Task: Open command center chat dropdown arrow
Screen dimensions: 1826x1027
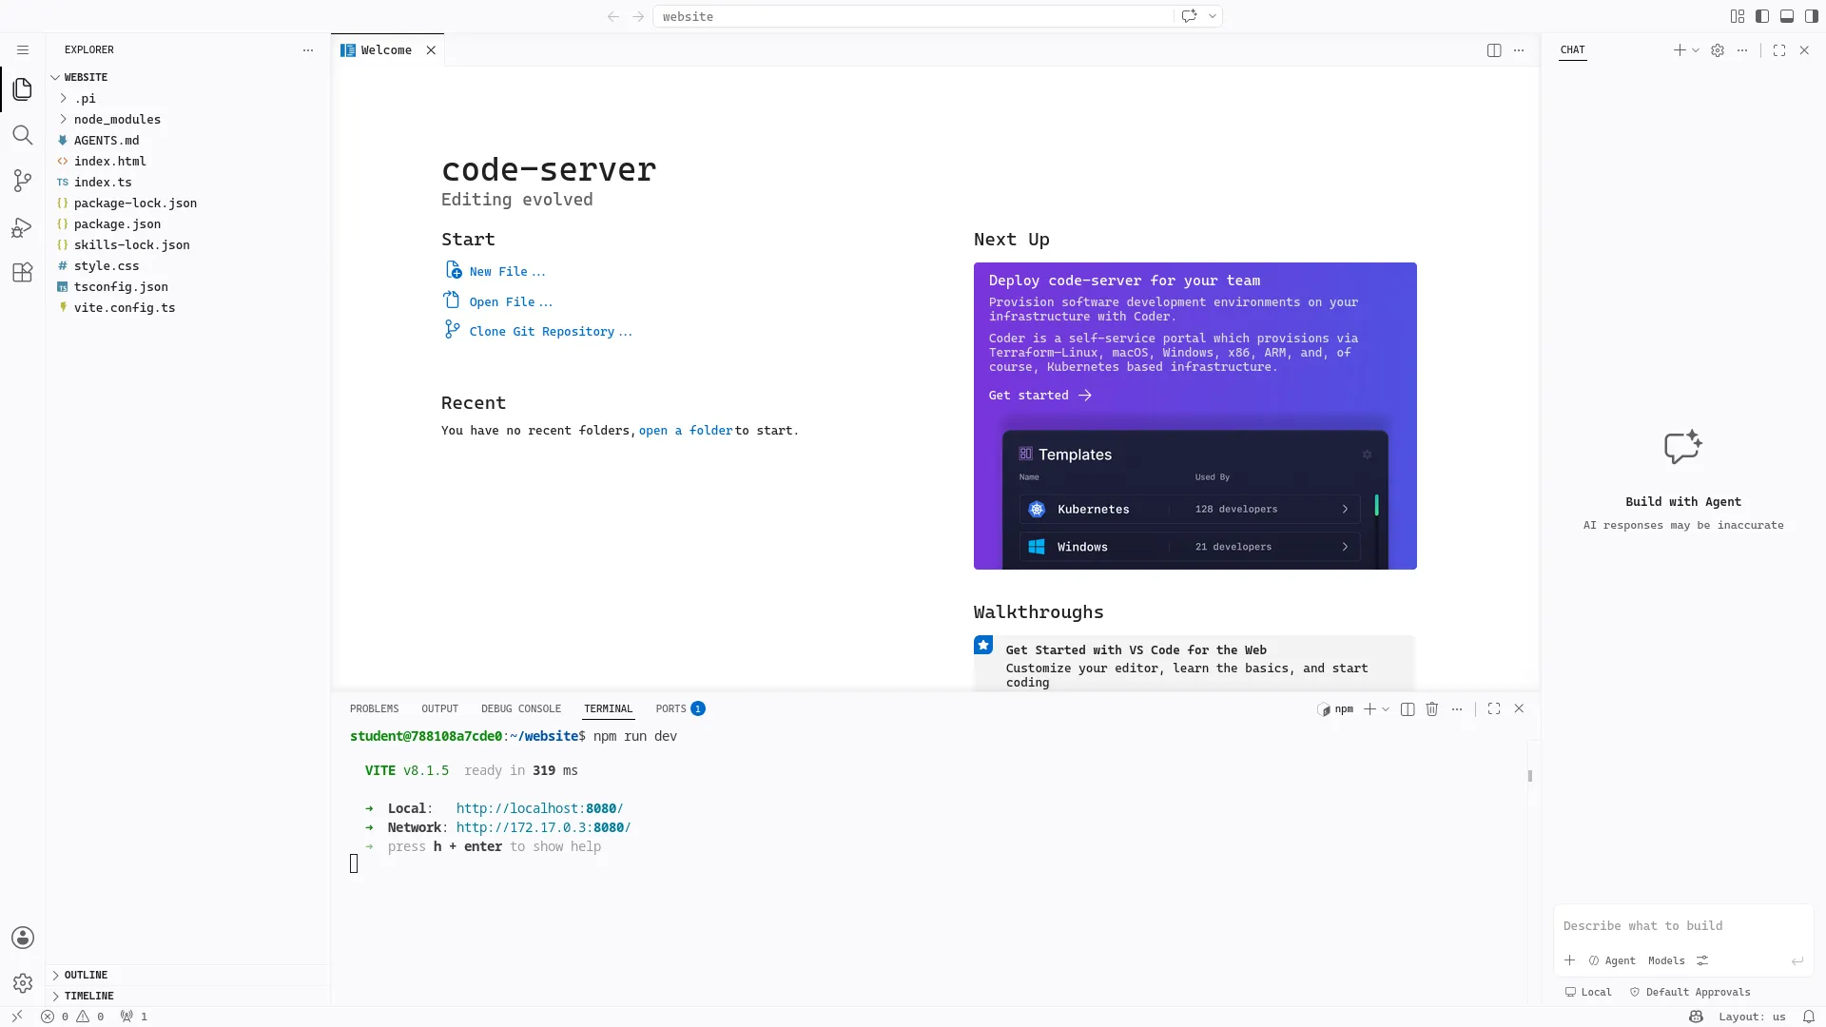Action: click(1213, 16)
